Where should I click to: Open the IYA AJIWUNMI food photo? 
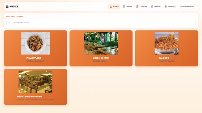(x=35, y=43)
